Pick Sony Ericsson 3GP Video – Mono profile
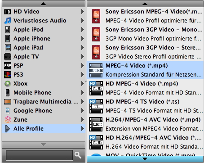The image size is (204, 163). pyautogui.click(x=145, y=34)
